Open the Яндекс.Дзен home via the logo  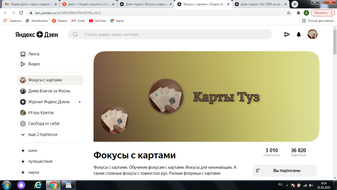(x=37, y=34)
